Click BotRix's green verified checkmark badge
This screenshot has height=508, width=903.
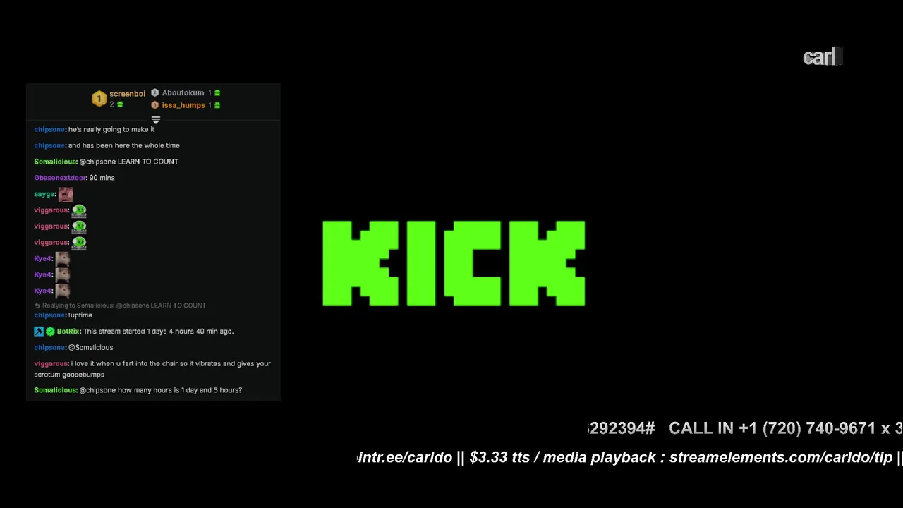tap(50, 332)
